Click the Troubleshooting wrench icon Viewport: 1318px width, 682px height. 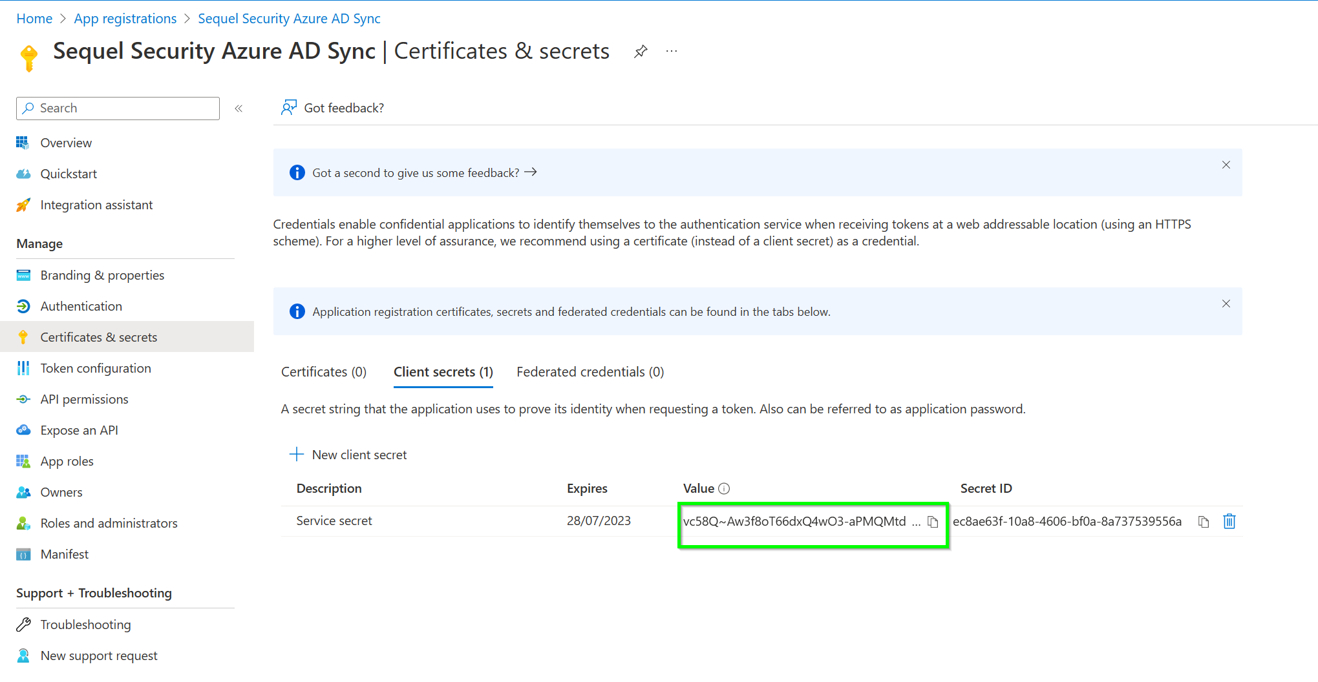[x=23, y=625]
